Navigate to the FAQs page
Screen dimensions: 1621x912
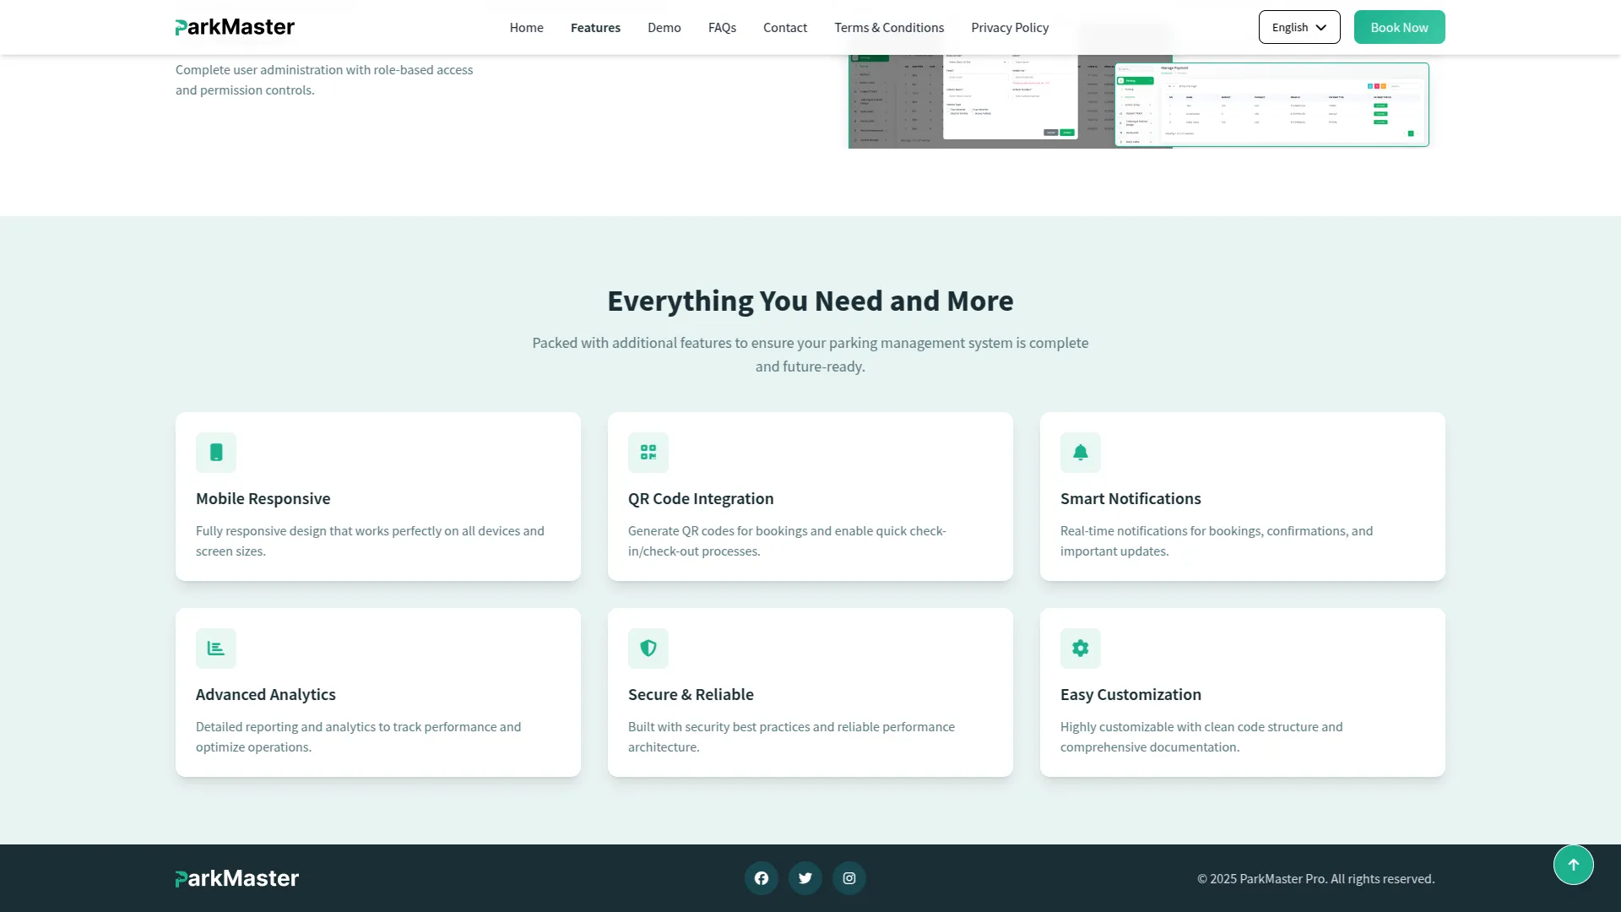(x=722, y=28)
